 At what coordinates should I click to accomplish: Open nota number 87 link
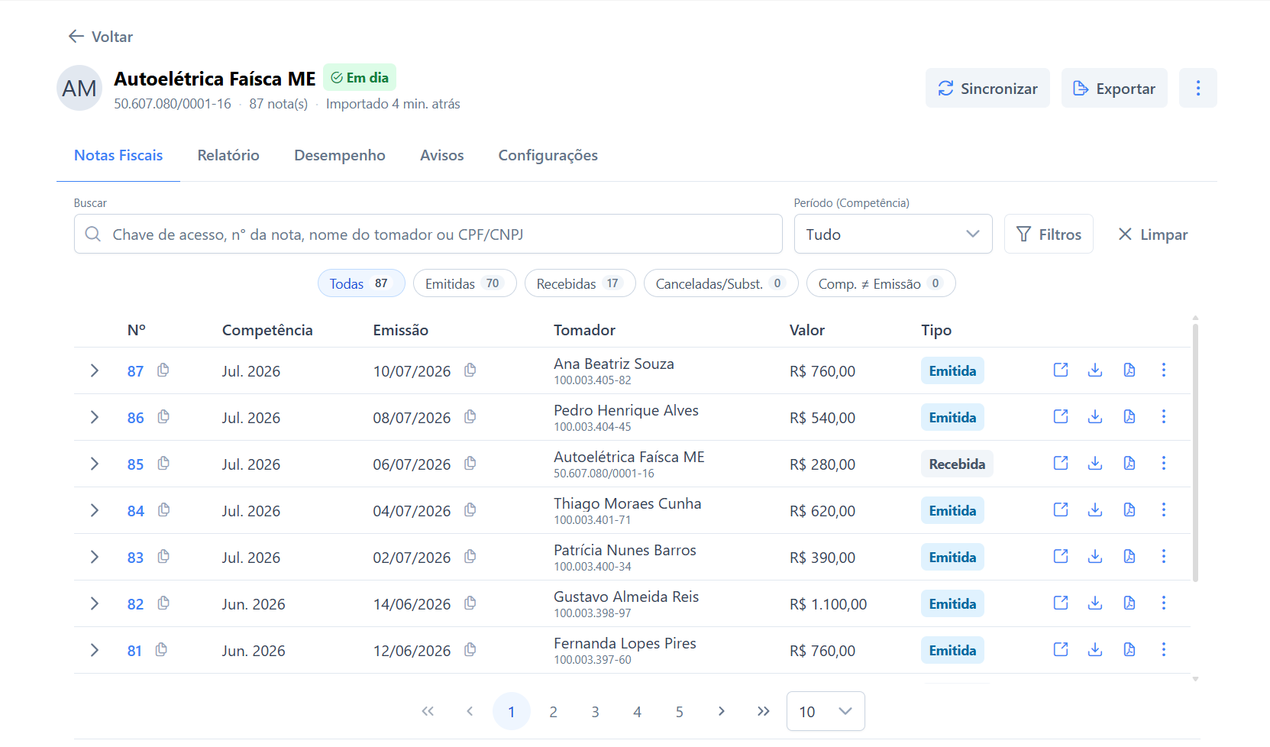click(135, 371)
